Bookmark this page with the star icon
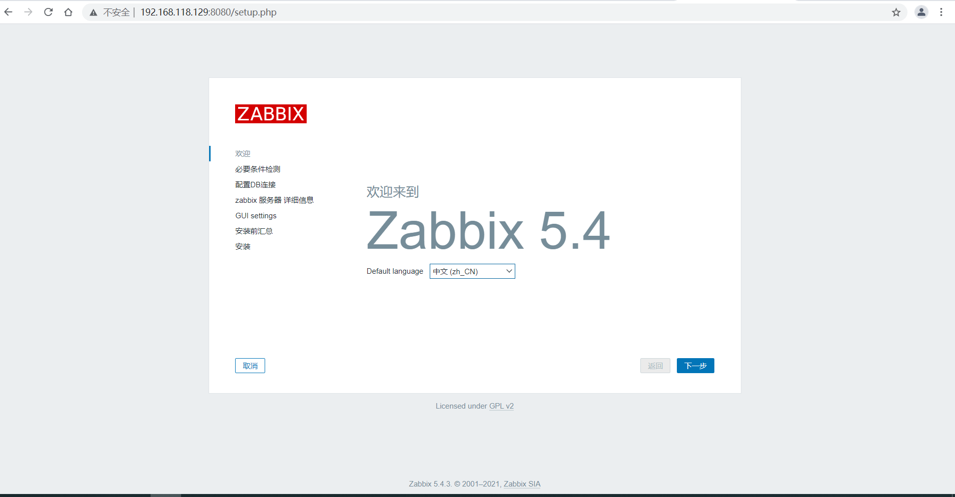Viewport: 955px width, 497px height. click(x=896, y=12)
